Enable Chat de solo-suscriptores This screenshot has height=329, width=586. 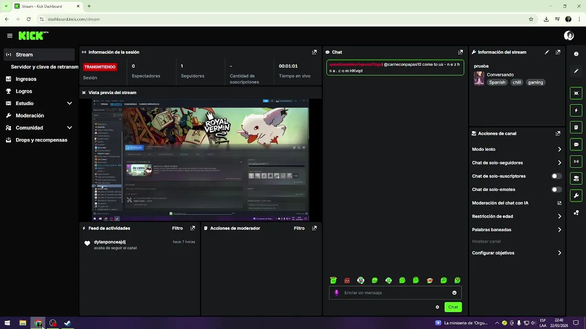(556, 176)
